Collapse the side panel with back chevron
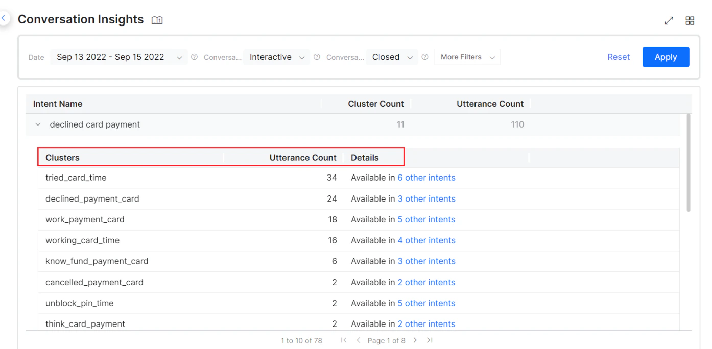Viewport: 712px width, 349px height. coord(3,19)
